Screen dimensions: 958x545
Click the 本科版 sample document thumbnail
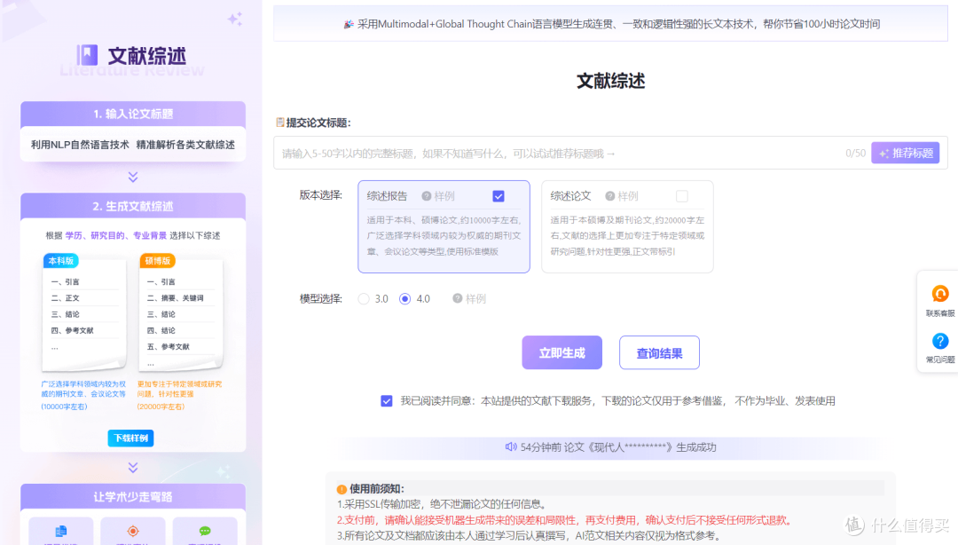[x=83, y=313]
